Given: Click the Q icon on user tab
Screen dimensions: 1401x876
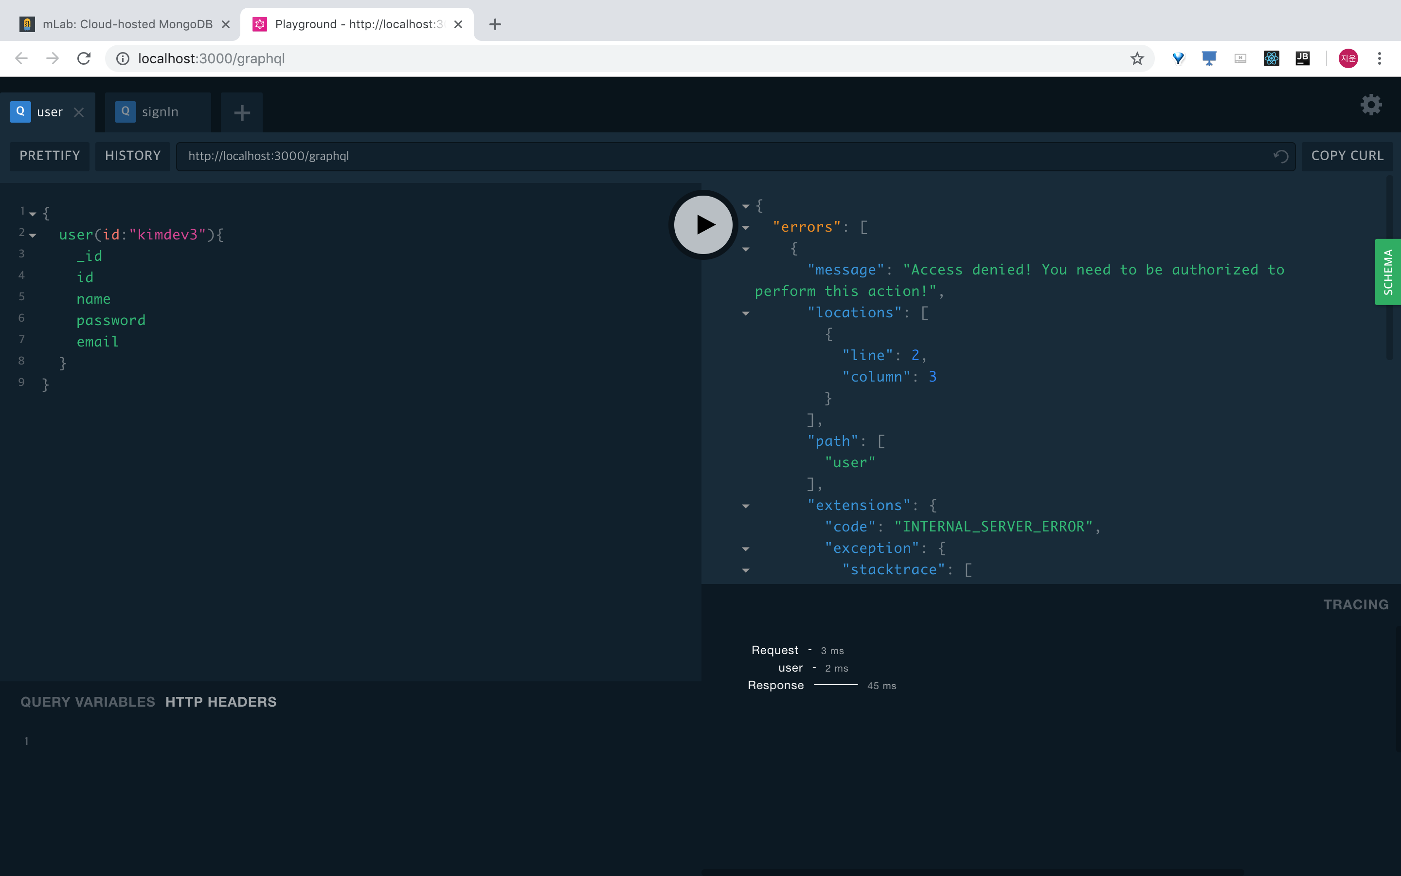Looking at the screenshot, I should [x=20, y=111].
